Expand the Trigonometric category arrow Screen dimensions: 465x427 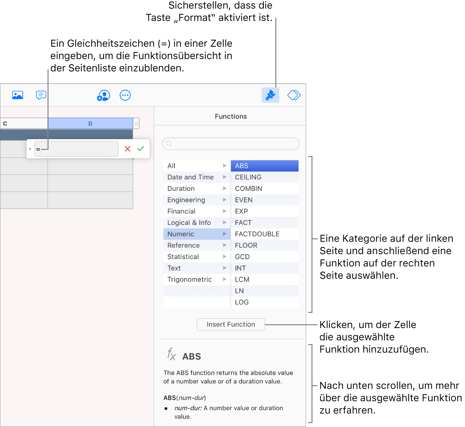[225, 279]
